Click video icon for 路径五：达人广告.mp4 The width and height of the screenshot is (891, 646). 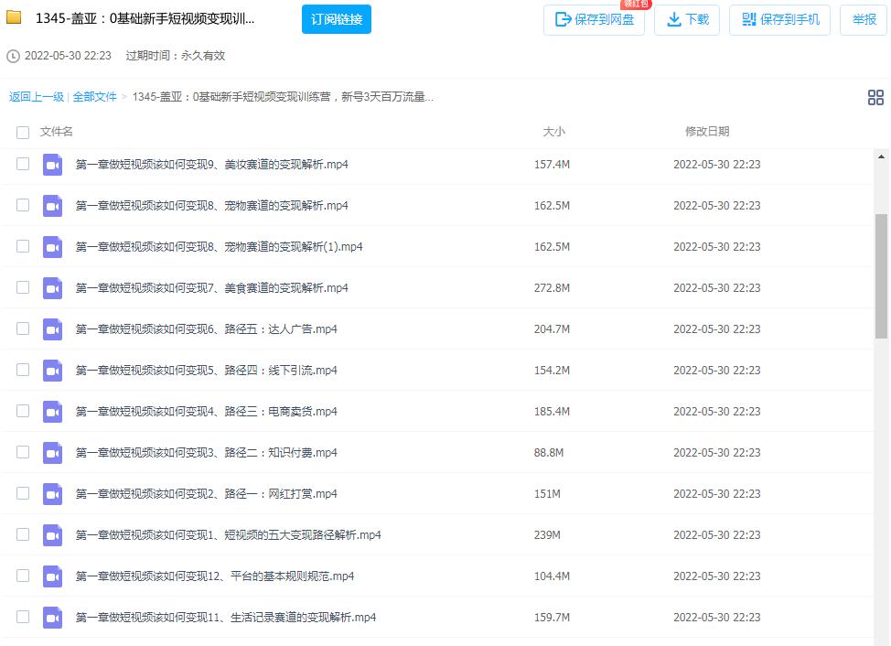click(x=52, y=329)
